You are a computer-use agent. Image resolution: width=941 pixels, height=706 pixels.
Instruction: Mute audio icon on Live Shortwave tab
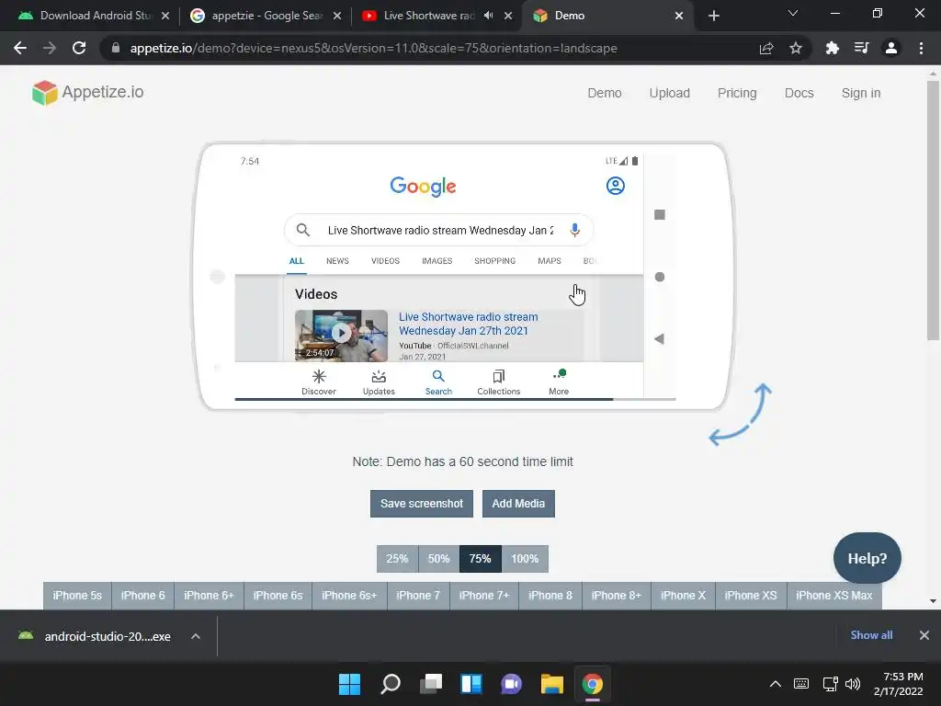pos(489,16)
